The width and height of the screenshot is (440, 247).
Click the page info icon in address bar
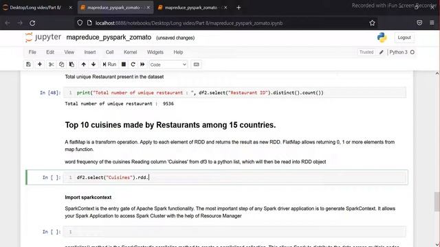tap(89, 23)
